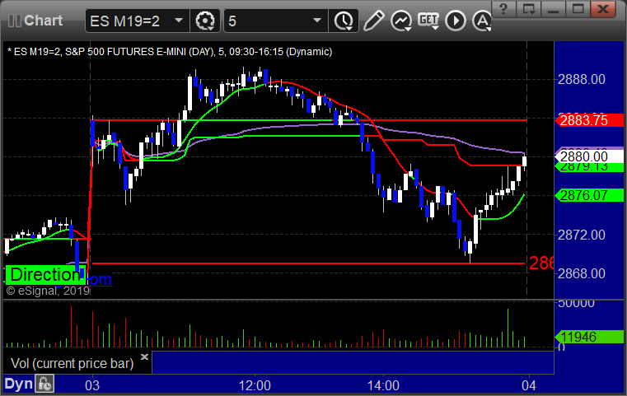The image size is (627, 396).
Task: Toggle the lock icon beside Dyn
Action: [44, 384]
